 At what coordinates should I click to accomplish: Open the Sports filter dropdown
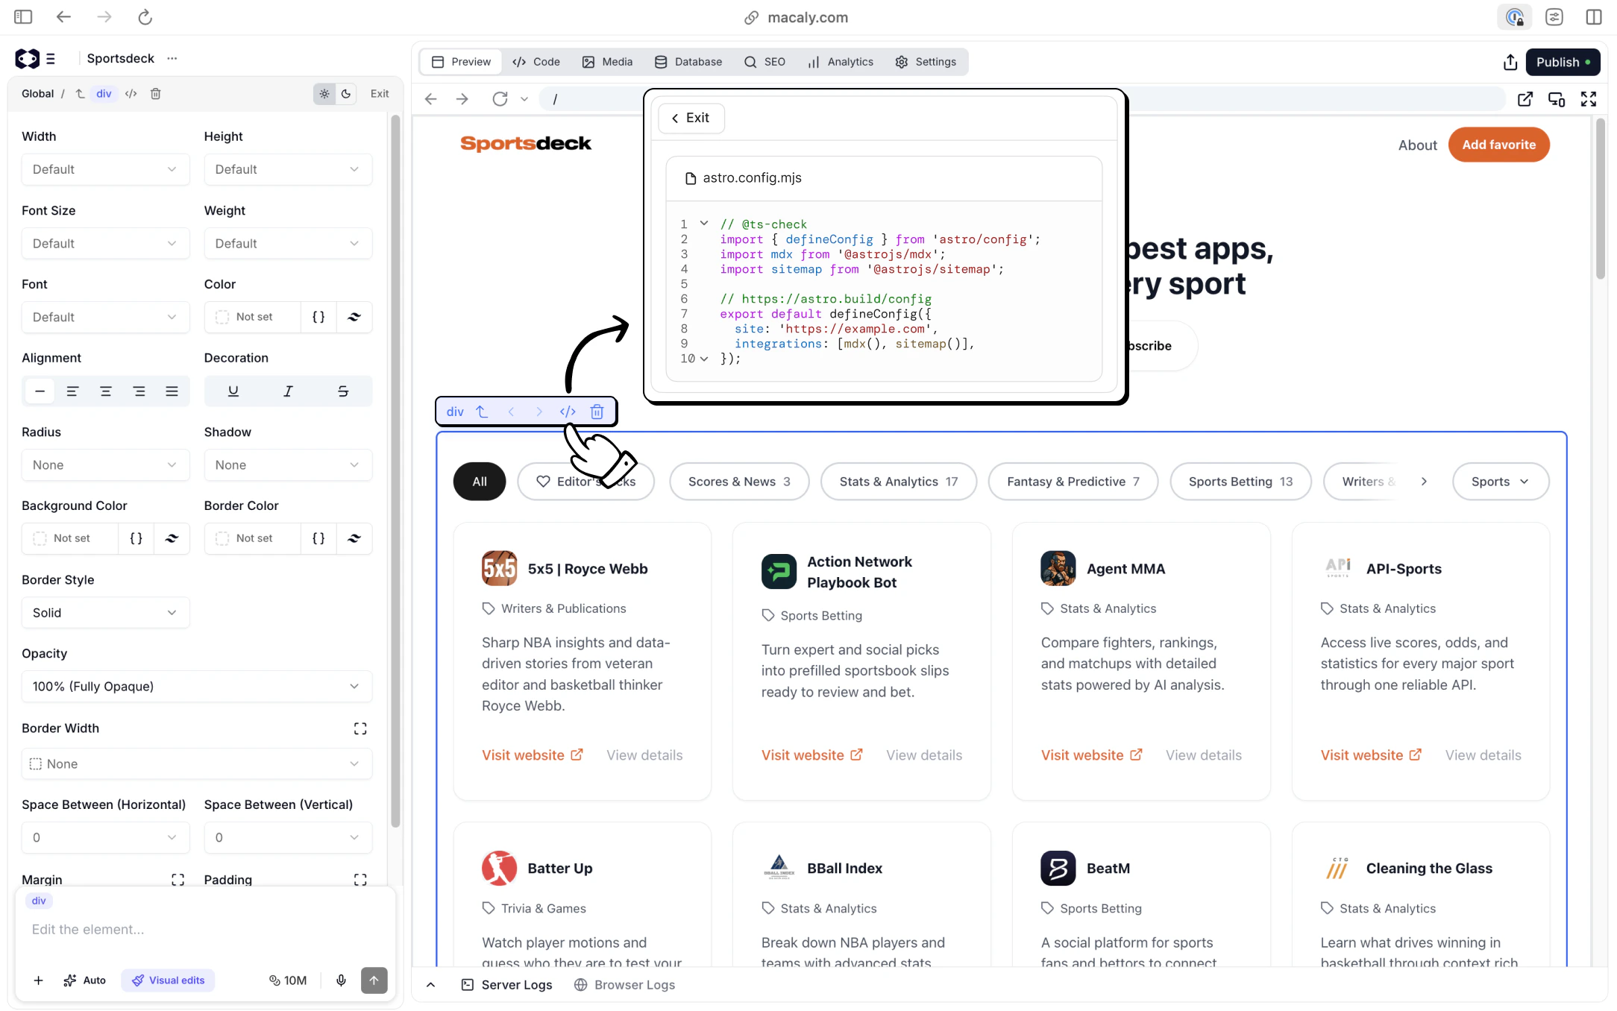(x=1500, y=482)
